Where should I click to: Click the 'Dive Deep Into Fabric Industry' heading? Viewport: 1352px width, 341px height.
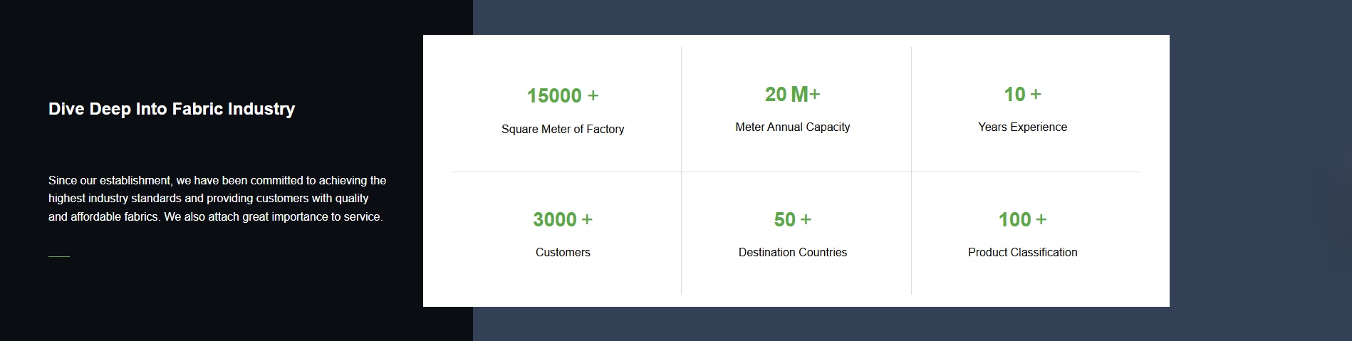coord(172,109)
